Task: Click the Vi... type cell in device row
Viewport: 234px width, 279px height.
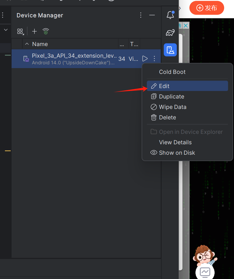Action: pyautogui.click(x=133, y=59)
